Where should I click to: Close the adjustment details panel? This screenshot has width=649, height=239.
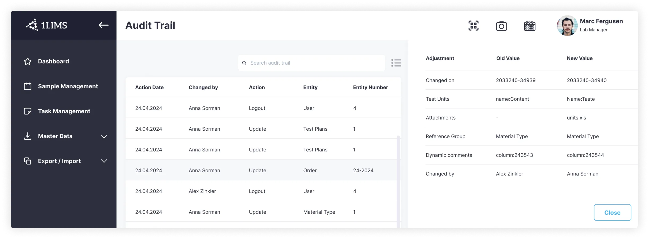[612, 212]
